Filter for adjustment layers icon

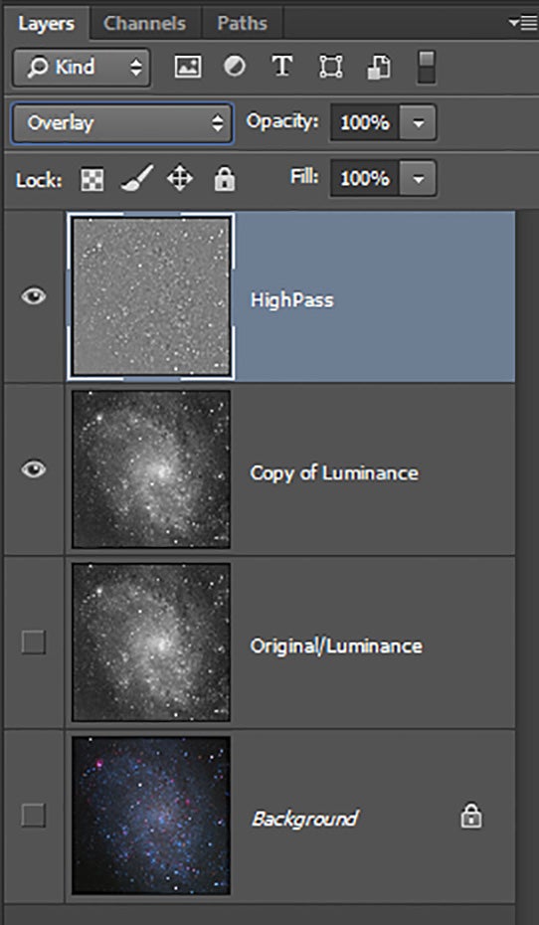pos(235,66)
